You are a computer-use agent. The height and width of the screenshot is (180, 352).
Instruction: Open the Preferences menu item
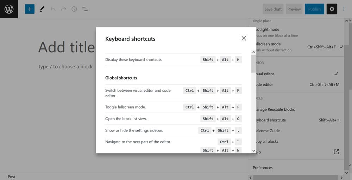tap(263, 168)
